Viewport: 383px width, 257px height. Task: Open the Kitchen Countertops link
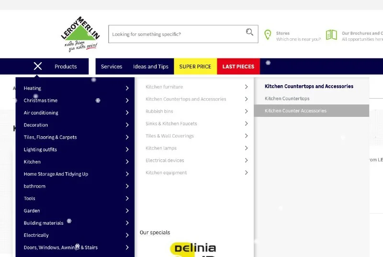point(287,99)
